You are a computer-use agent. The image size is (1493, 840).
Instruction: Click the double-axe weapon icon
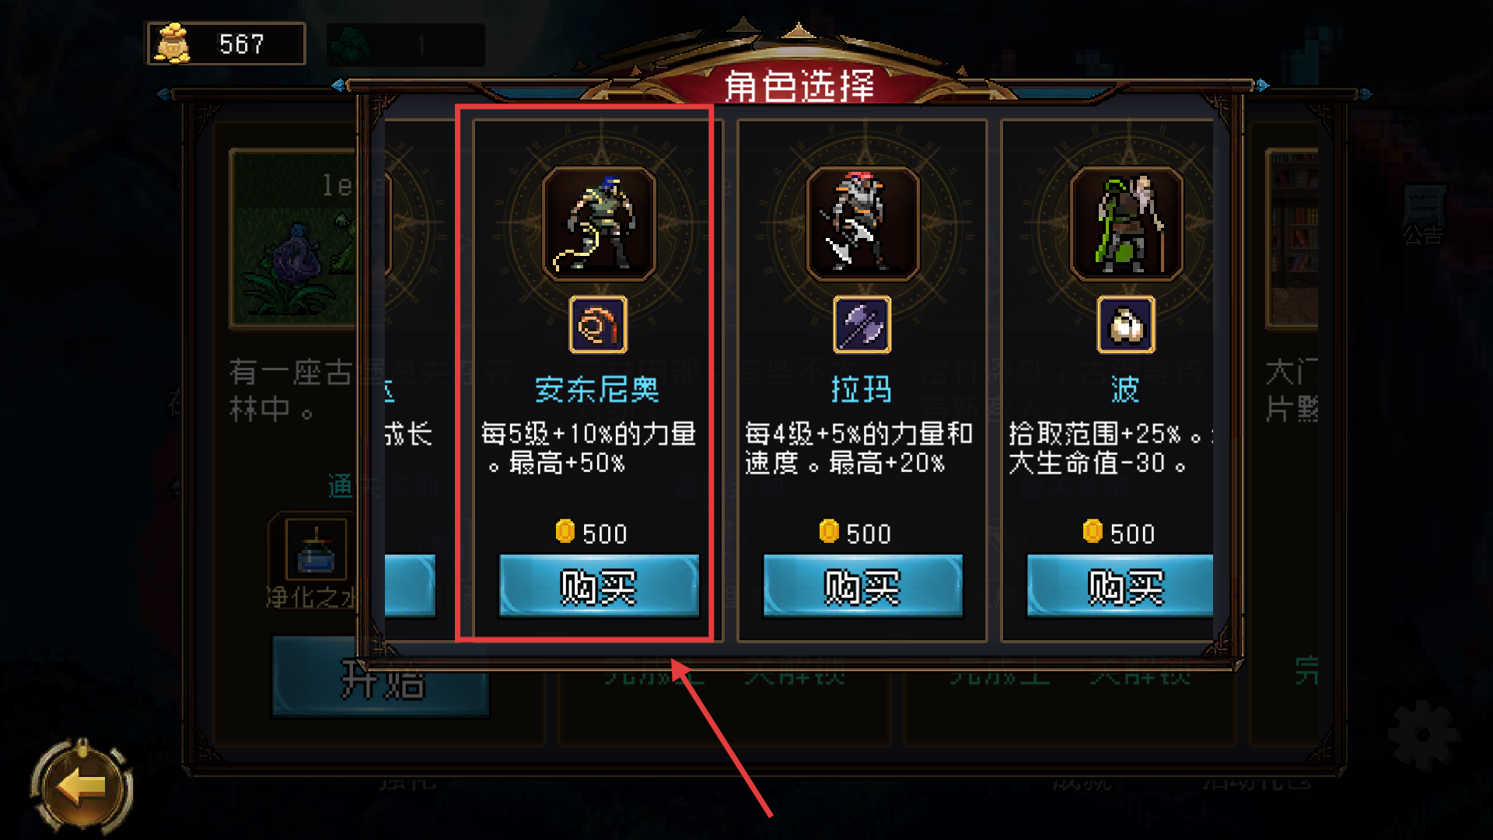point(862,325)
